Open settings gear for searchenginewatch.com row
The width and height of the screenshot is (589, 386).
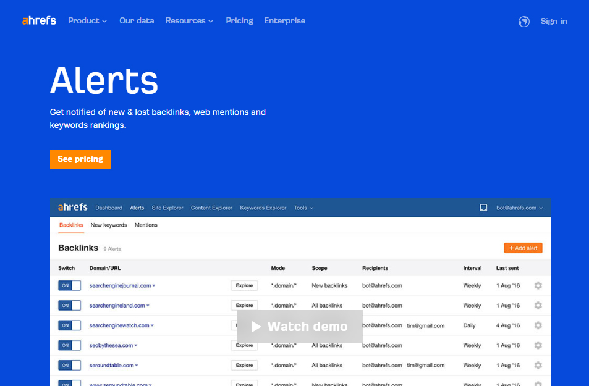point(538,325)
